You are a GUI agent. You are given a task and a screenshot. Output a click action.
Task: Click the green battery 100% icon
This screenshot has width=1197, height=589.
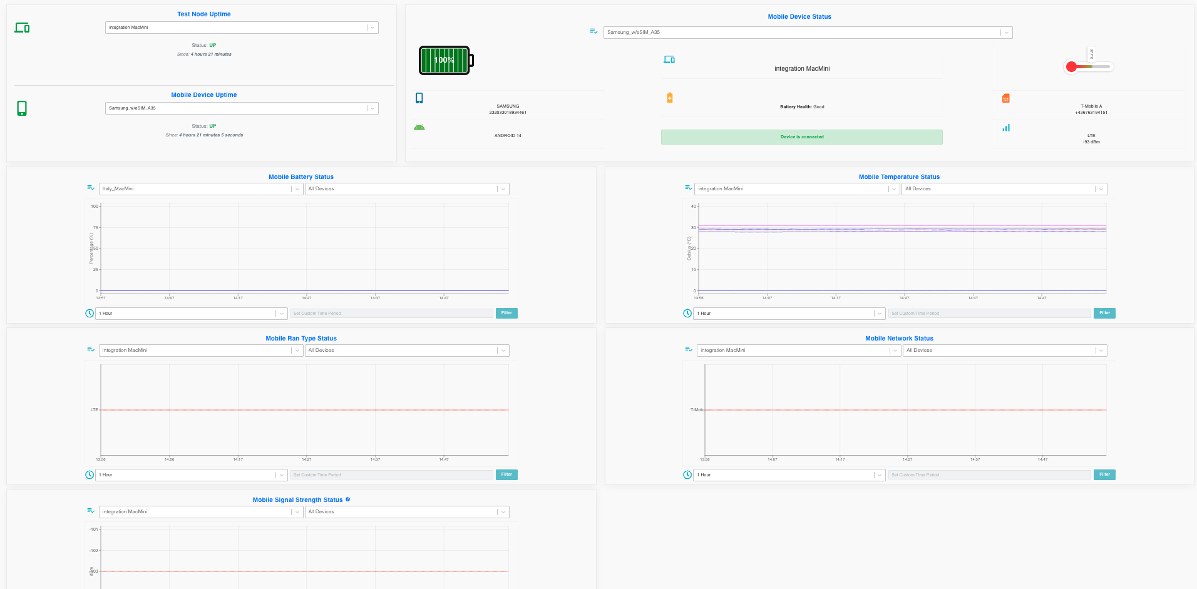tap(446, 60)
